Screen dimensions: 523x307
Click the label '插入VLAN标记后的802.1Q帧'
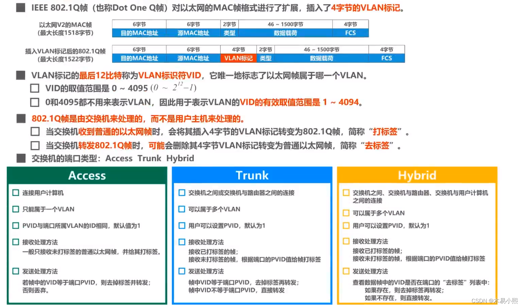pos(65,51)
